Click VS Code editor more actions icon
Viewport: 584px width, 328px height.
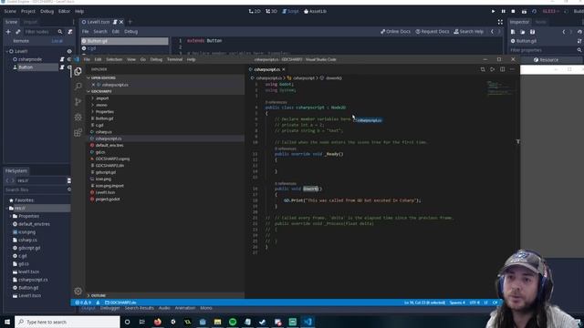512,69
